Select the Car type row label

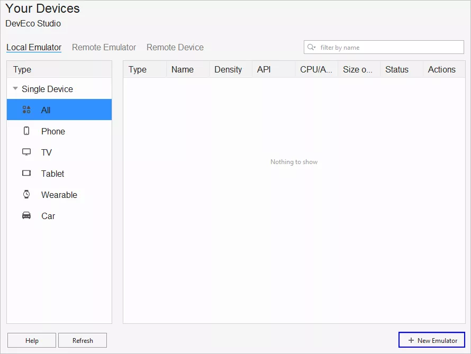[x=48, y=216]
